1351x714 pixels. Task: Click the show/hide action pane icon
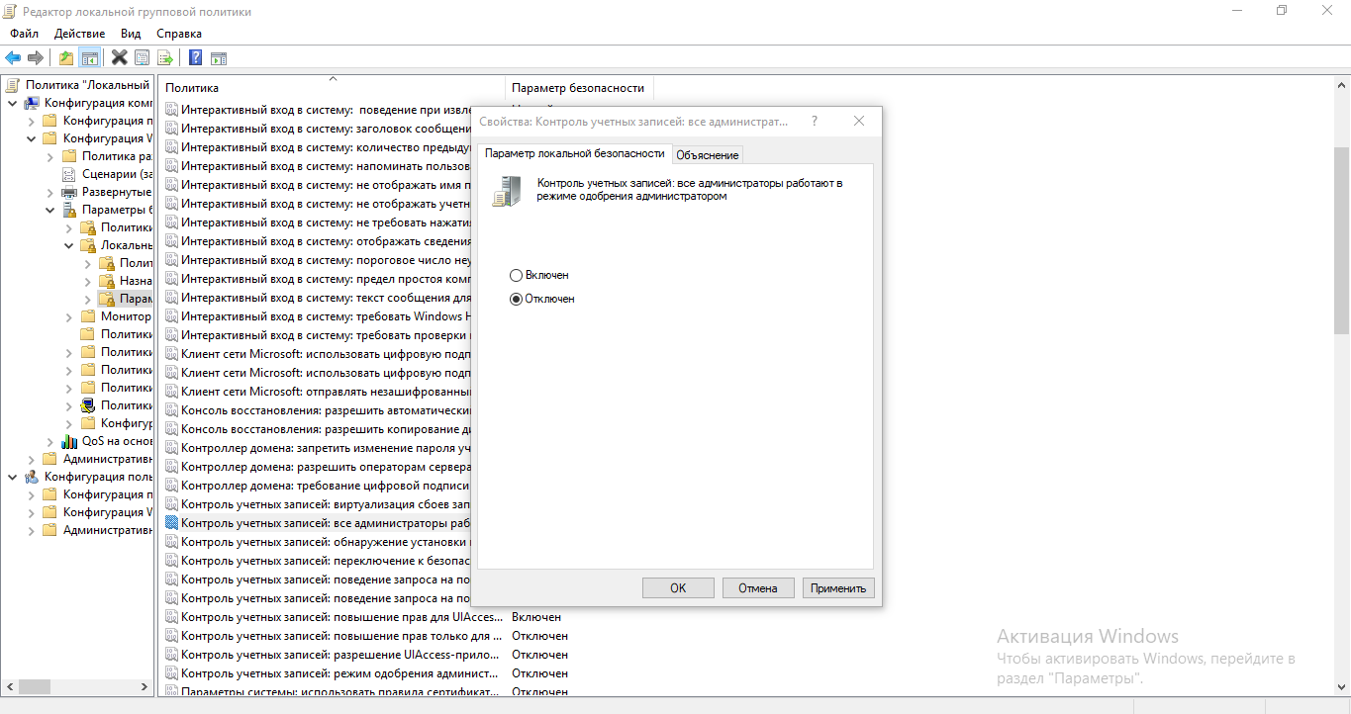[x=219, y=57]
